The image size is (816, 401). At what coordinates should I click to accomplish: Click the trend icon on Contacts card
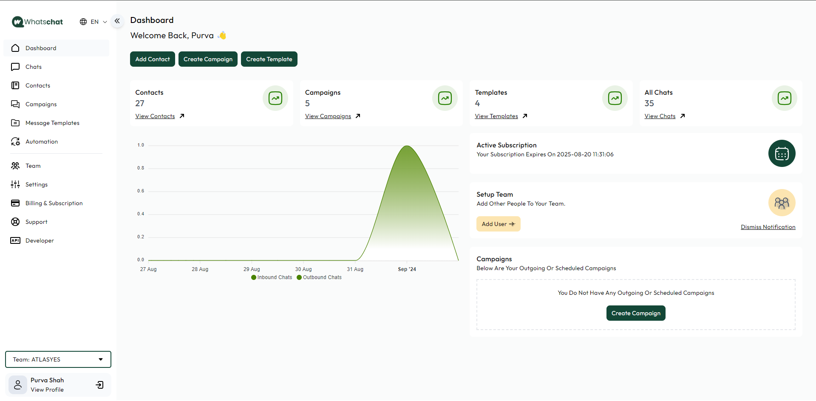coord(275,98)
